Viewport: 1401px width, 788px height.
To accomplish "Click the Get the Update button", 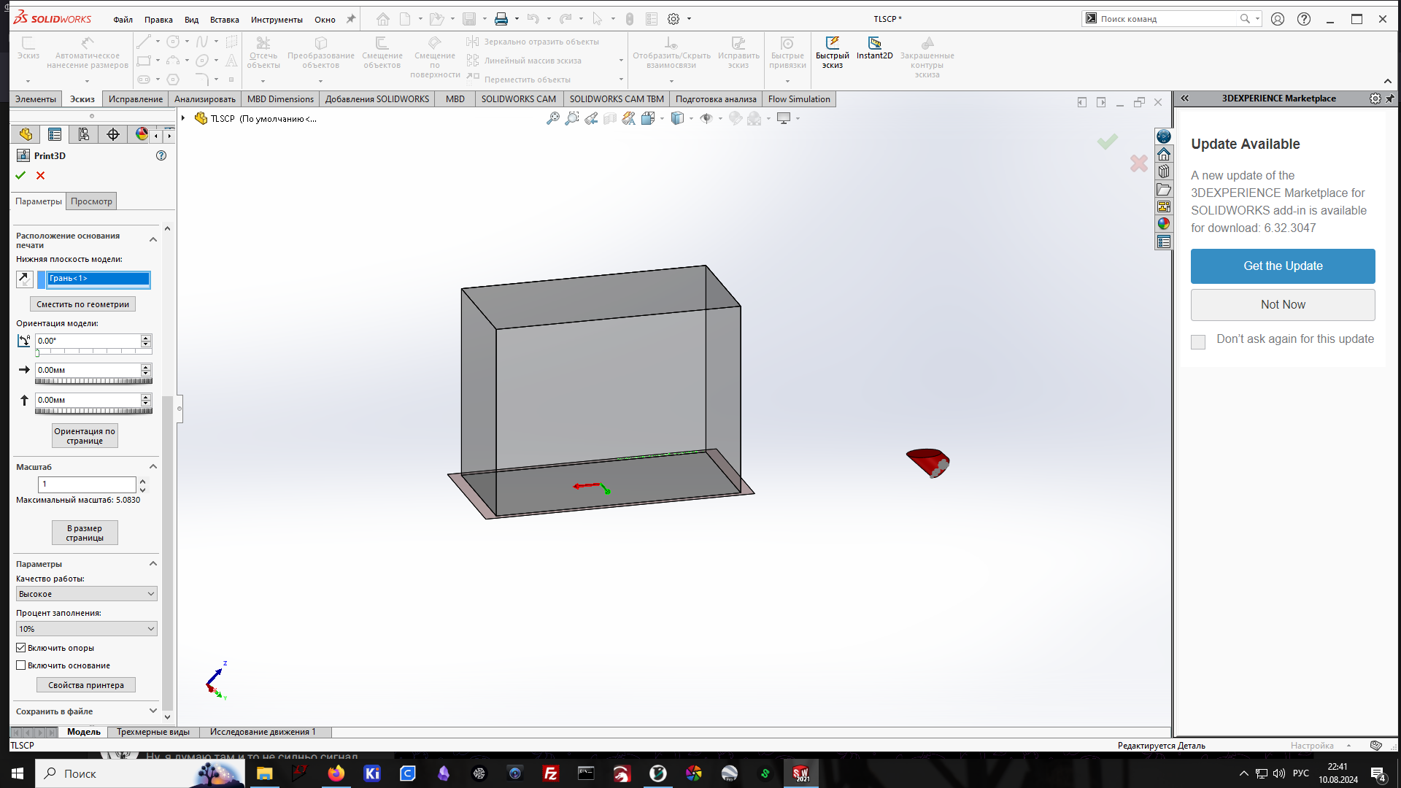I will click(1283, 266).
